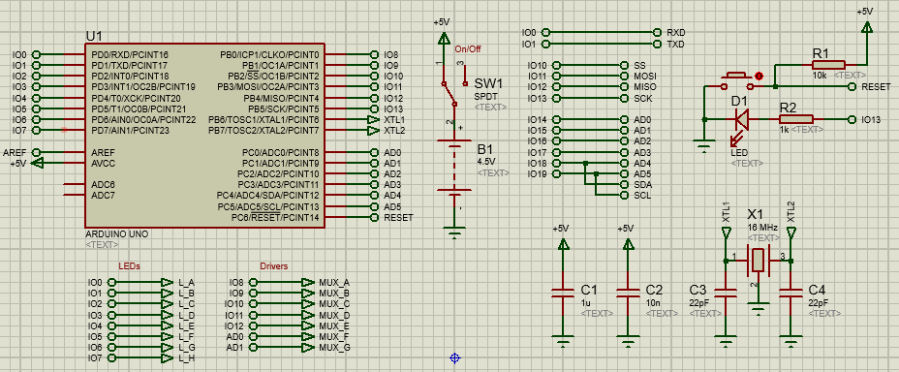Select the RXD terminal label
This screenshot has width=899, height=372.
click(676, 33)
